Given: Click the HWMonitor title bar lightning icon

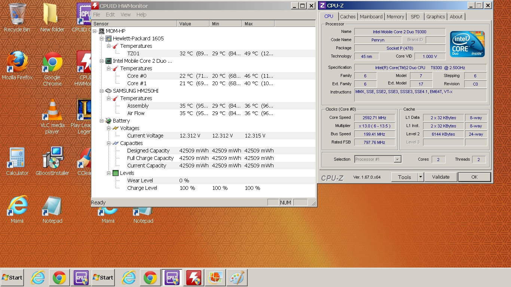Looking at the screenshot, I should pos(95,6).
